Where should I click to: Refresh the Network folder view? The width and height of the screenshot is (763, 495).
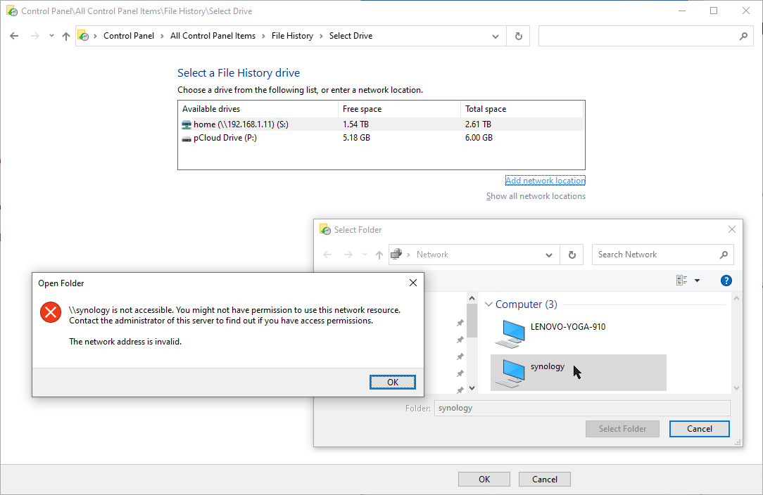pos(572,255)
